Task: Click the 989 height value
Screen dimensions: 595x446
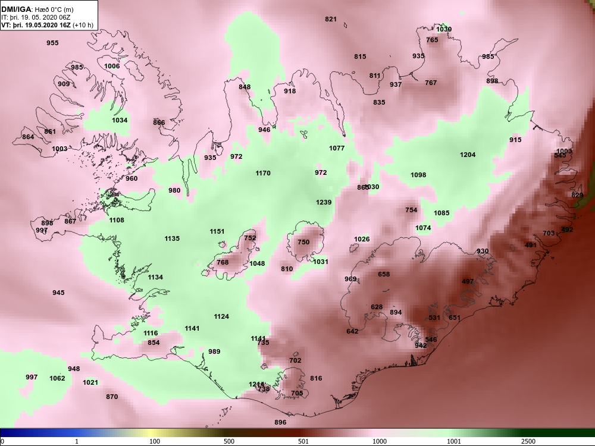Action: click(x=214, y=351)
